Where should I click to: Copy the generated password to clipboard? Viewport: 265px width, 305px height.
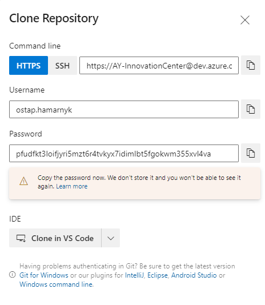point(250,153)
